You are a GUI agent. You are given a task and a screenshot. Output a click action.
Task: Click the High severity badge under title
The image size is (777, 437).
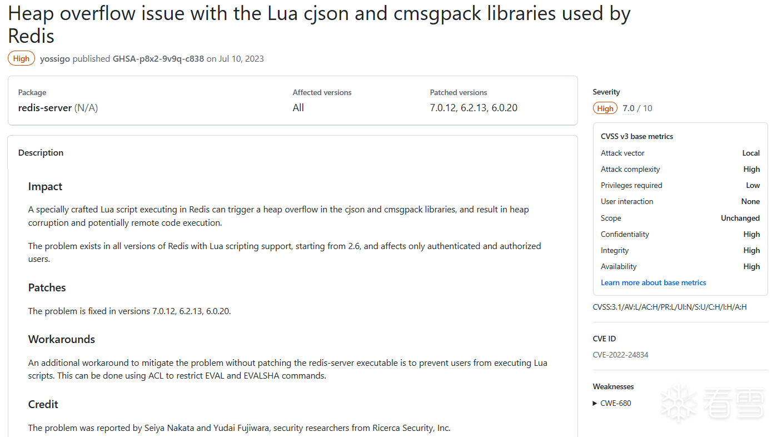pyautogui.click(x=21, y=58)
